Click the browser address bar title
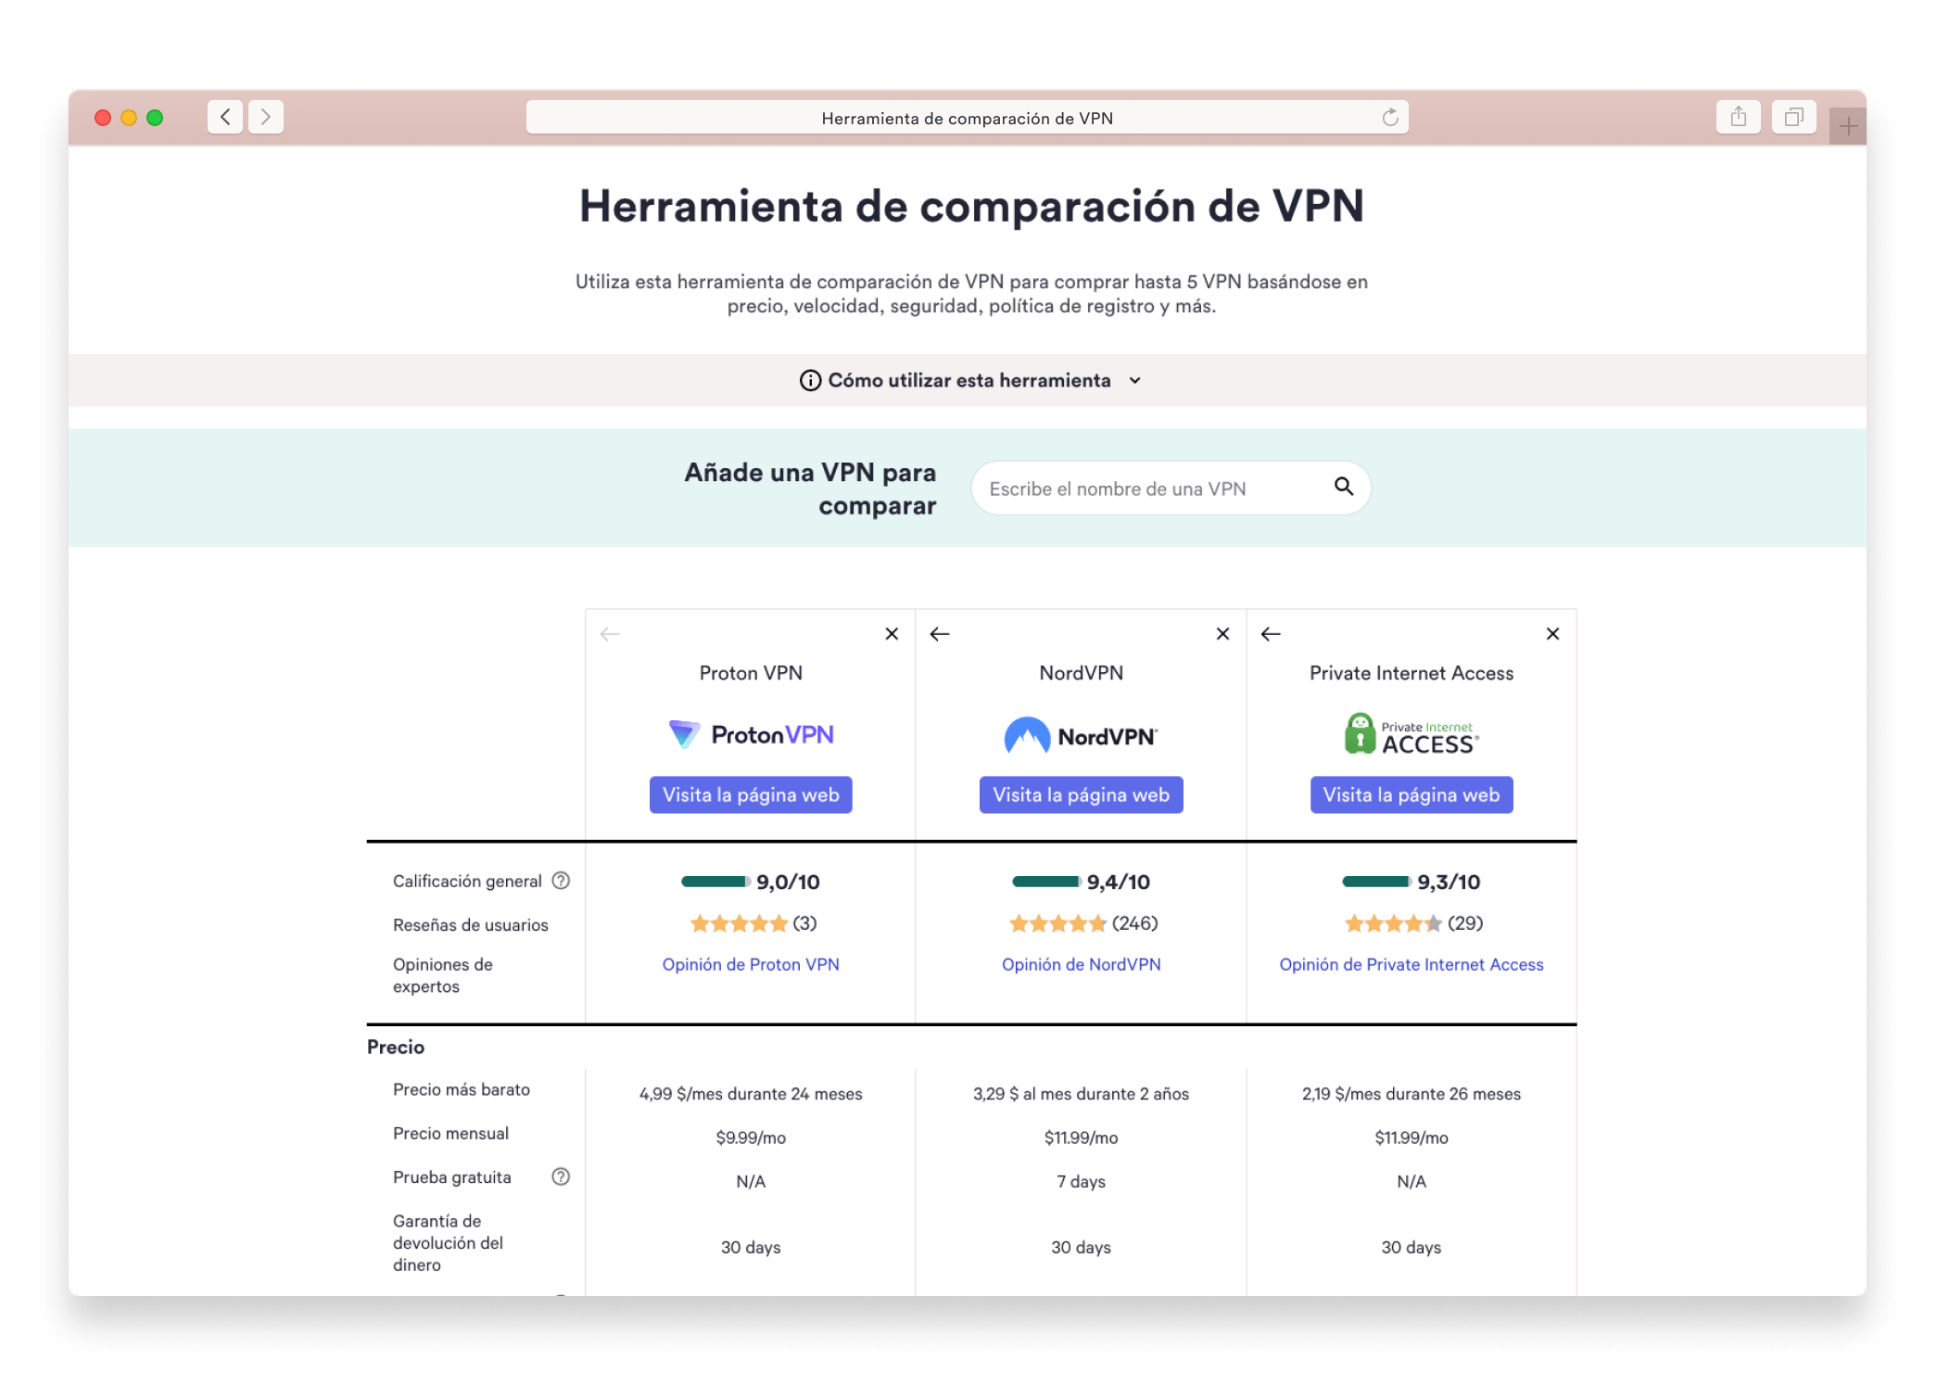The image size is (1937, 1385). point(967,118)
